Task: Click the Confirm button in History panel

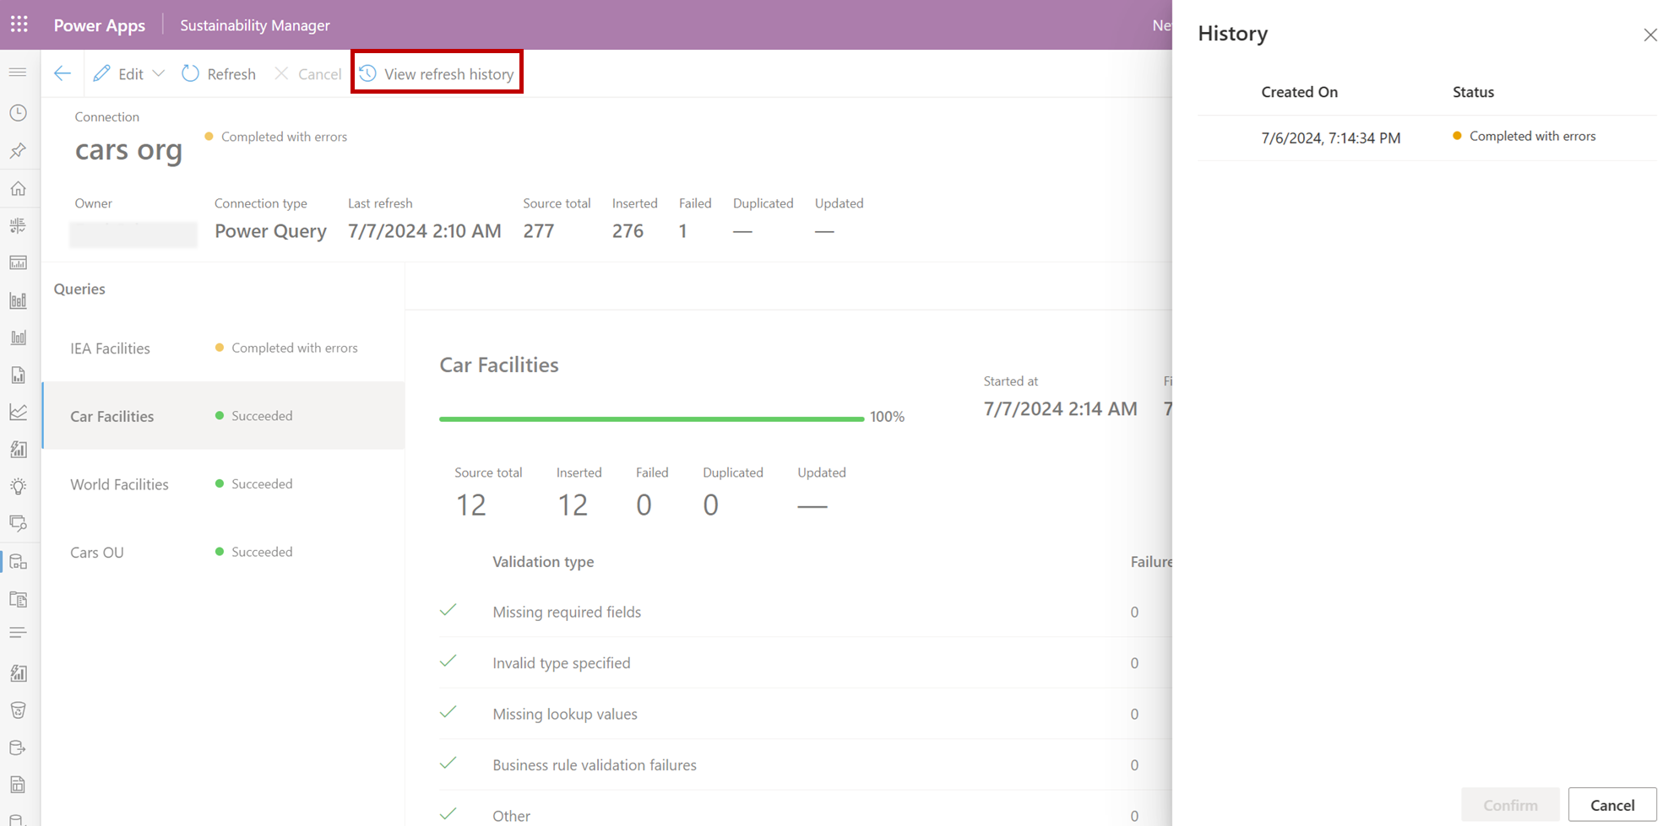Action: (1510, 805)
